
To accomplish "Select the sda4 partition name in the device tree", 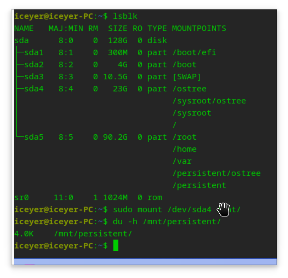I will (x=34, y=89).
